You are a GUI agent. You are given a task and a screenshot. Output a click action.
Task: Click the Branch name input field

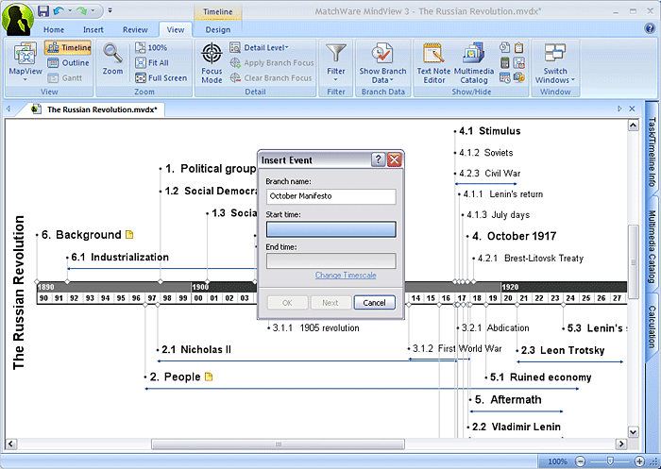point(330,196)
